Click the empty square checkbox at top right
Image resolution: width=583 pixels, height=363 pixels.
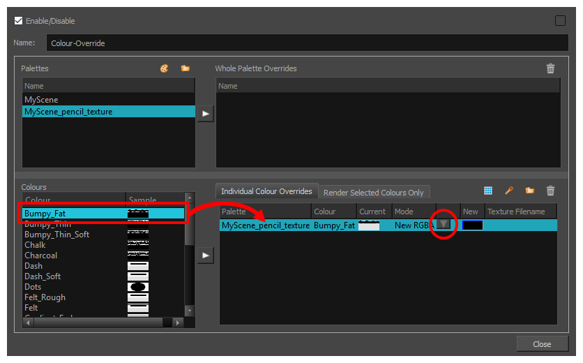point(560,21)
